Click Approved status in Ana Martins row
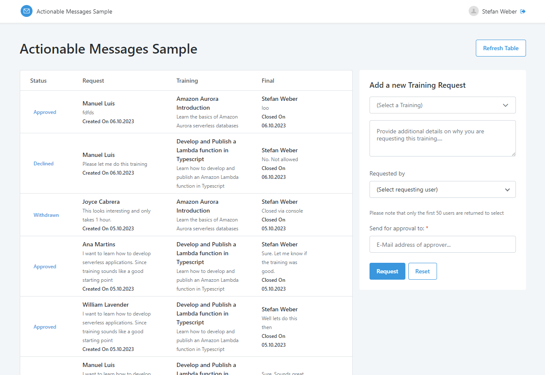 coord(45,267)
